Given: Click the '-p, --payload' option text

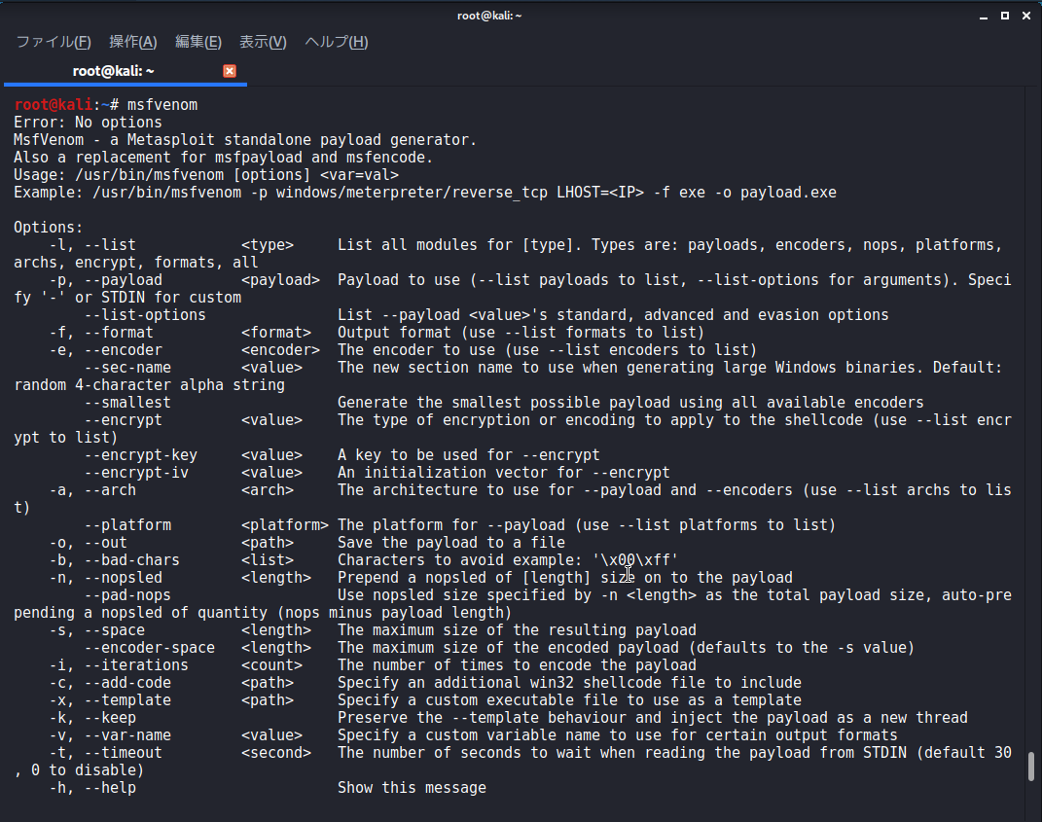Looking at the screenshot, I should [x=106, y=280].
